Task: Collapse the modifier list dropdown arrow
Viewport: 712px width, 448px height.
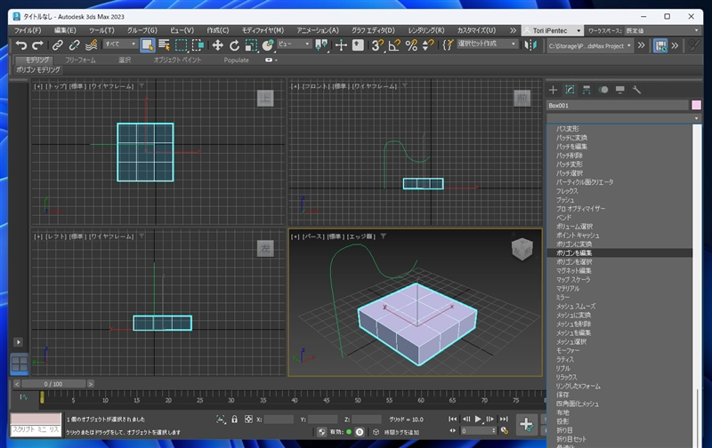Action: 697,118
